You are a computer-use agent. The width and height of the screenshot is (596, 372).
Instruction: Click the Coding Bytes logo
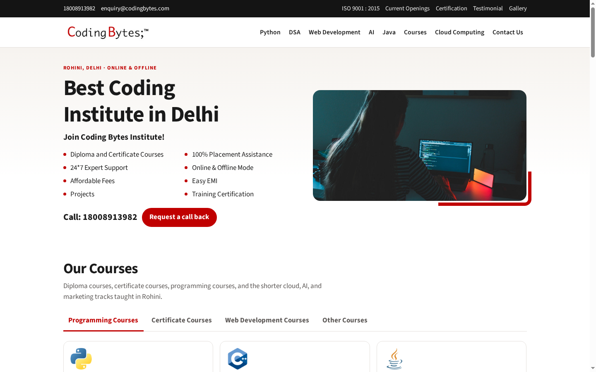tap(108, 32)
